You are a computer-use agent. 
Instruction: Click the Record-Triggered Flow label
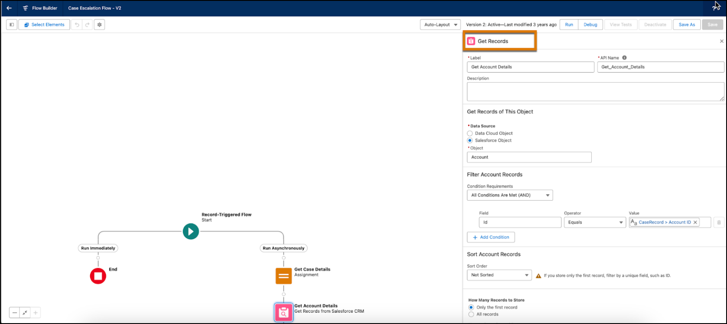coord(226,215)
